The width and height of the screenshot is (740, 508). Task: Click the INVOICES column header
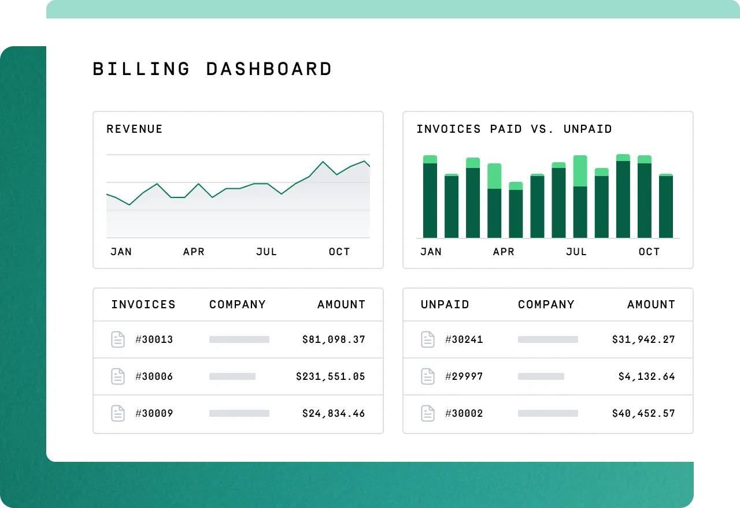[143, 304]
